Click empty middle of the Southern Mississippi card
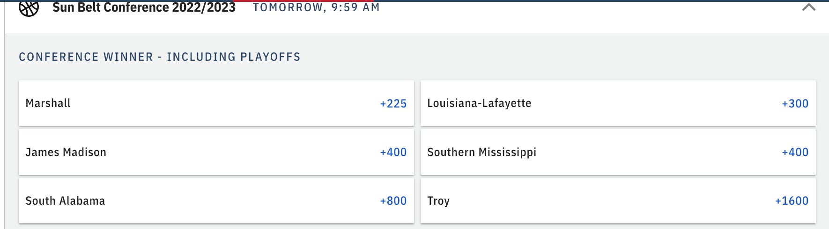829x229 pixels. (656, 152)
